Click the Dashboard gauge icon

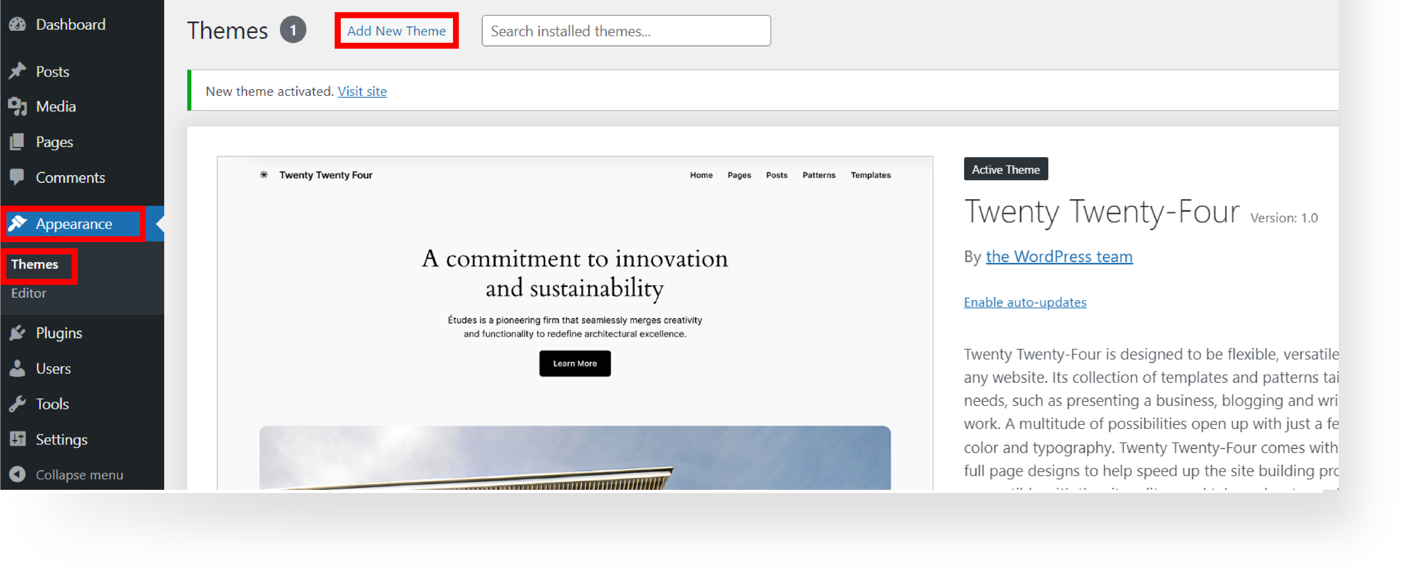pyautogui.click(x=18, y=25)
